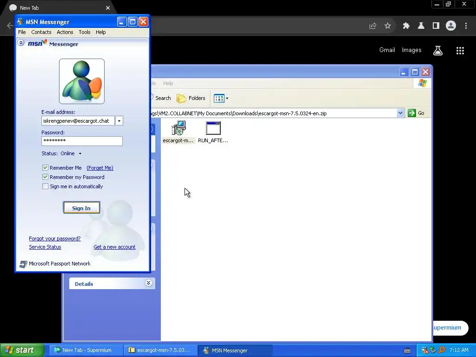Viewport: 476px width, 357px height.
Task: Click the 7:12 AM taskbar clock
Action: click(459, 350)
